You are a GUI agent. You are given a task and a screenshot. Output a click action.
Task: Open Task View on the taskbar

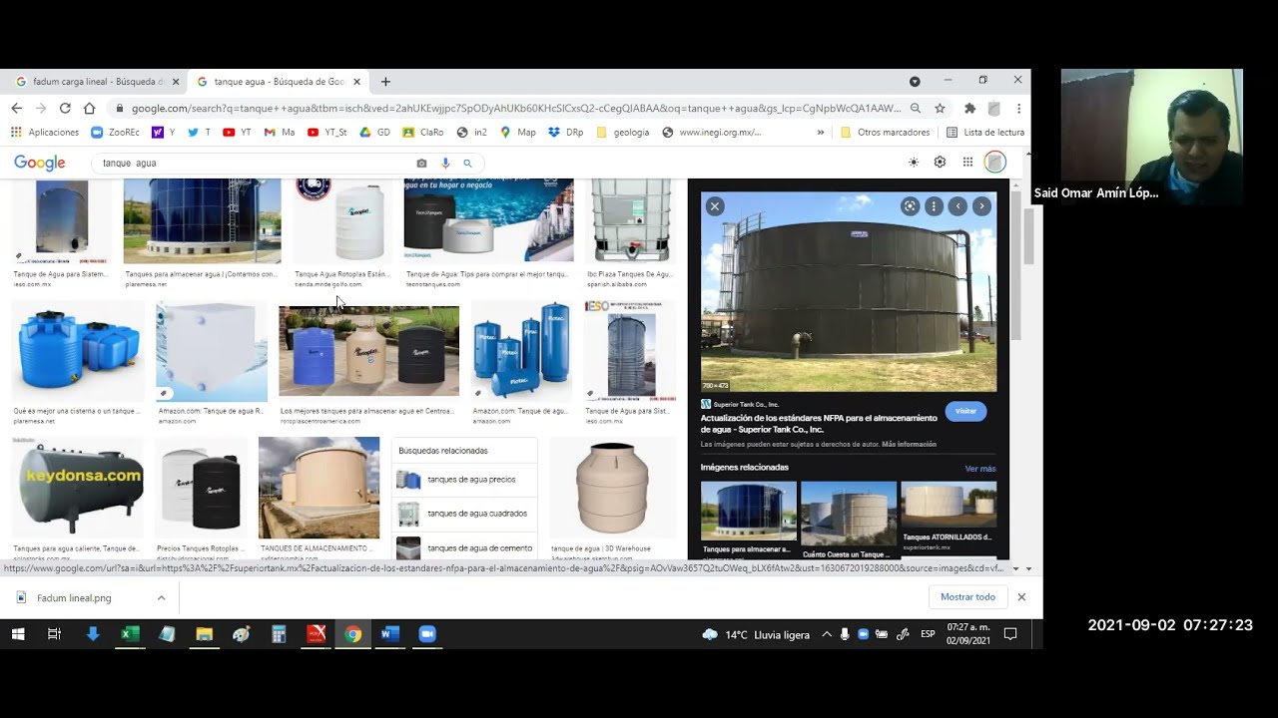pos(55,634)
